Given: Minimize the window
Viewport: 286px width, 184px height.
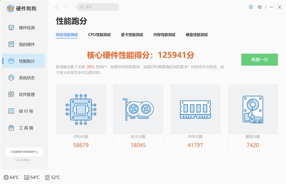Looking at the screenshot, I should click(x=271, y=7).
